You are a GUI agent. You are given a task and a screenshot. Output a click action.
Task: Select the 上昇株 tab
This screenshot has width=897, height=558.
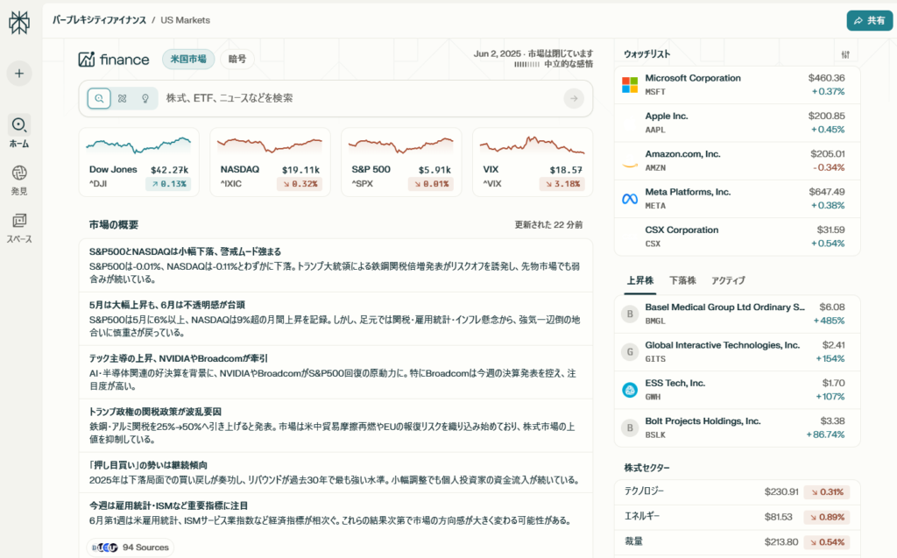click(x=640, y=280)
